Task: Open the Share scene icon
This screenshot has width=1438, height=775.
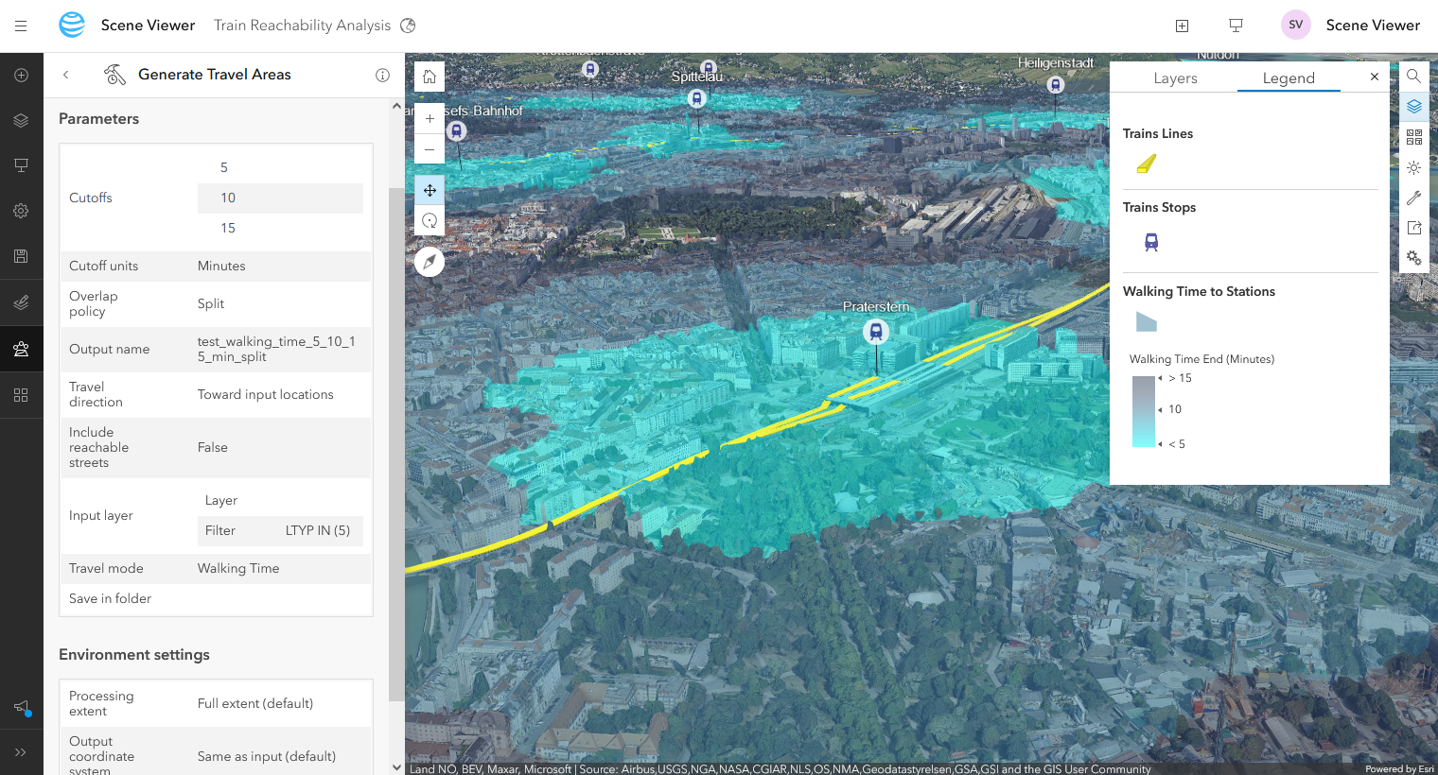Action: [1413, 227]
